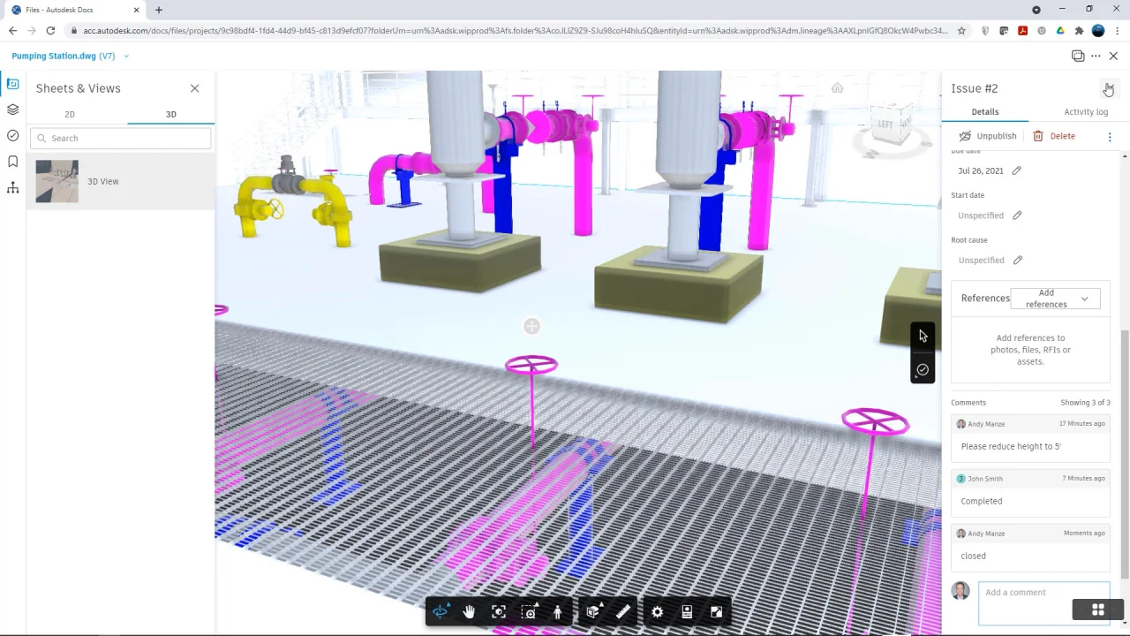This screenshot has width=1130, height=636.
Task: Click the Pumping Station.dwg file title
Action: (x=54, y=56)
